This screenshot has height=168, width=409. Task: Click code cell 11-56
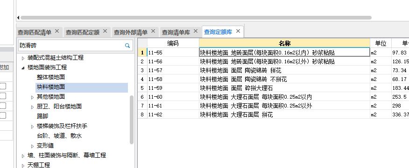point(173,61)
